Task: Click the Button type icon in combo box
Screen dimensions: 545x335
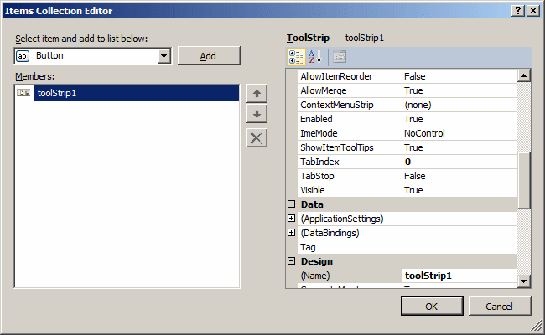Action: (x=23, y=56)
